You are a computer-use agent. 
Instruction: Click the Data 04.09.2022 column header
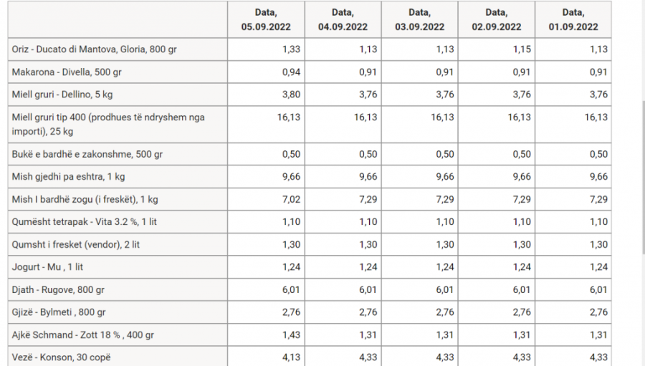click(343, 20)
